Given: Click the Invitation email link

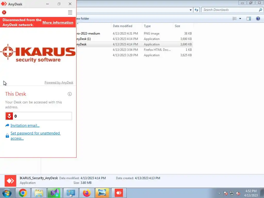Looking at the screenshot, I should coord(25,126).
